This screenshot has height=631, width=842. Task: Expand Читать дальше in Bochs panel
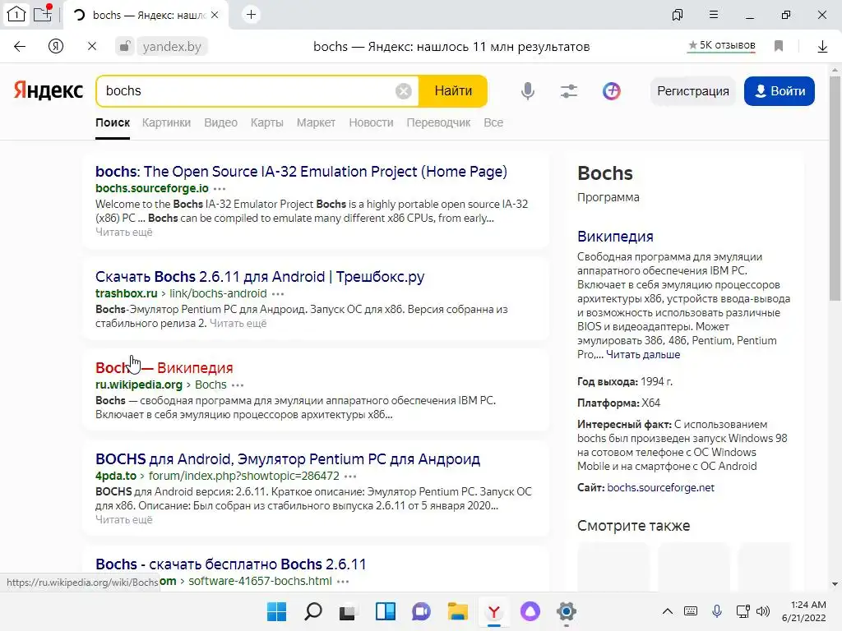(643, 355)
